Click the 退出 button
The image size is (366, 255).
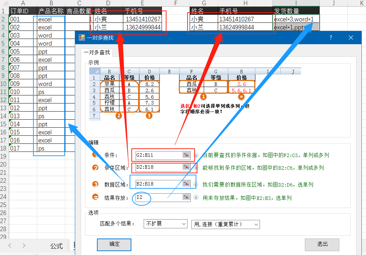click(322, 244)
